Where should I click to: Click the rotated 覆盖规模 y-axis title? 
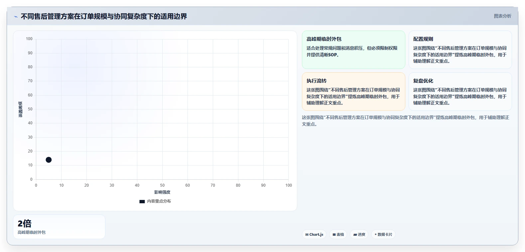pos(20,109)
